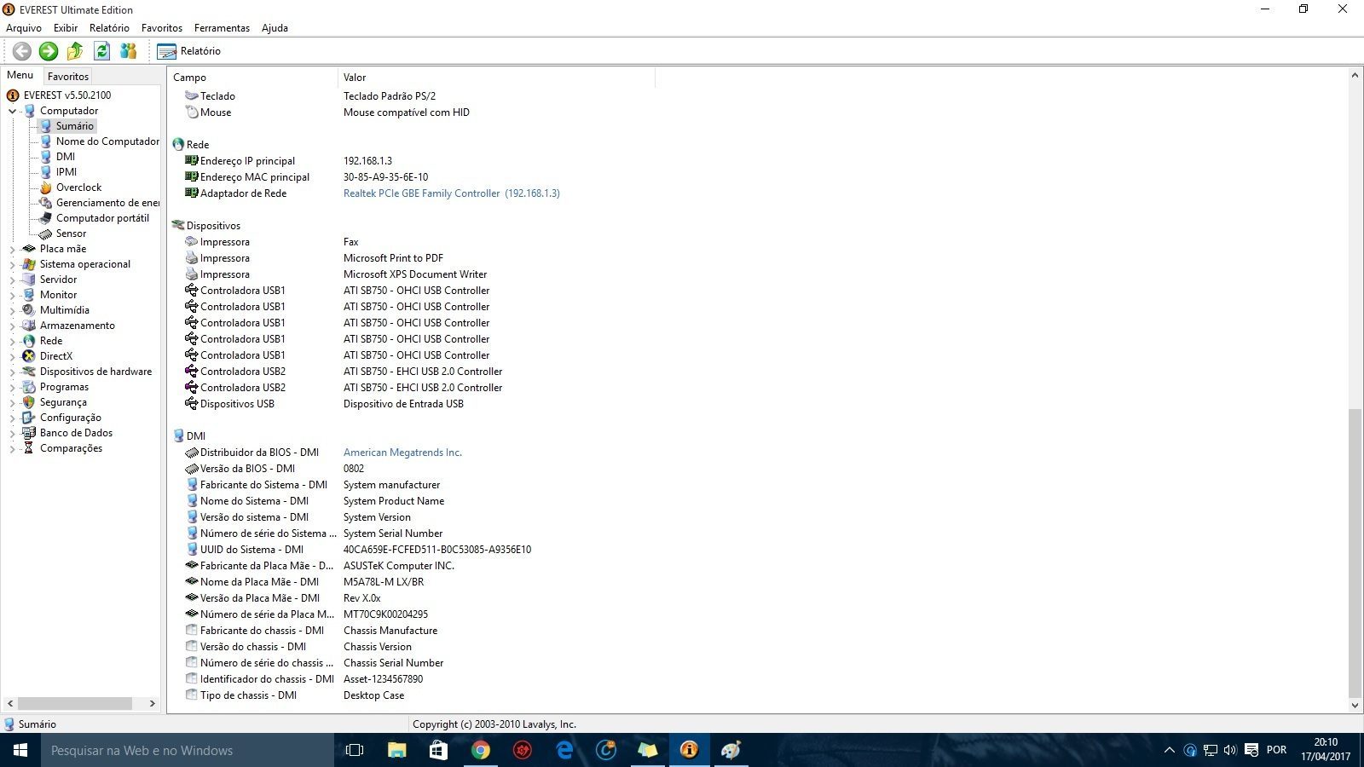The width and height of the screenshot is (1364, 767).
Task: Switch to the Favoritos tab
Action: (68, 76)
